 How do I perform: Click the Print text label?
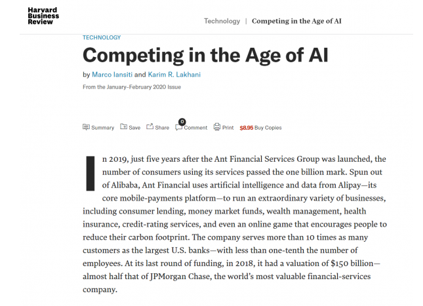pyautogui.click(x=228, y=128)
